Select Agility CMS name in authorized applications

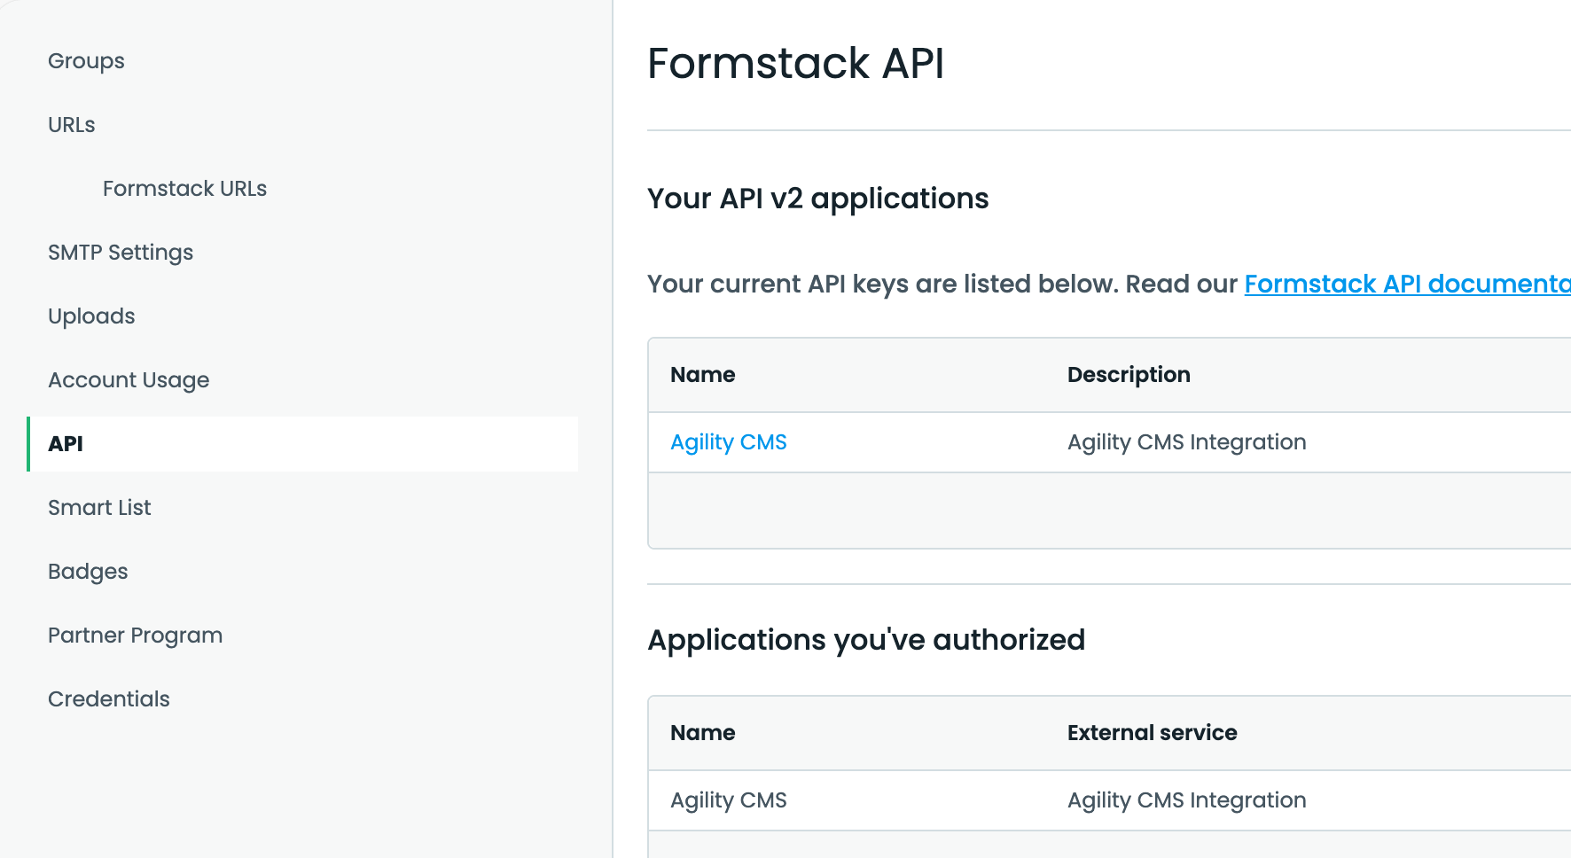point(729,800)
